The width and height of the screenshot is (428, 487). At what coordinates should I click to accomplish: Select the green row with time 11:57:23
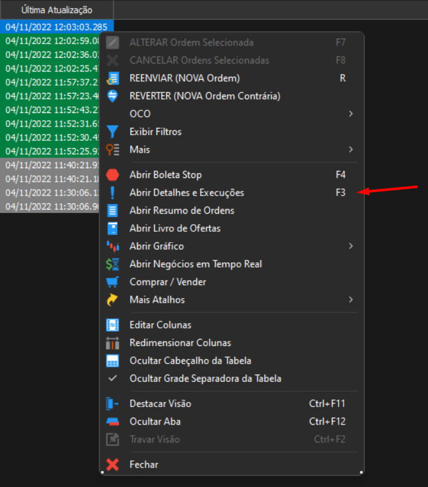50,96
